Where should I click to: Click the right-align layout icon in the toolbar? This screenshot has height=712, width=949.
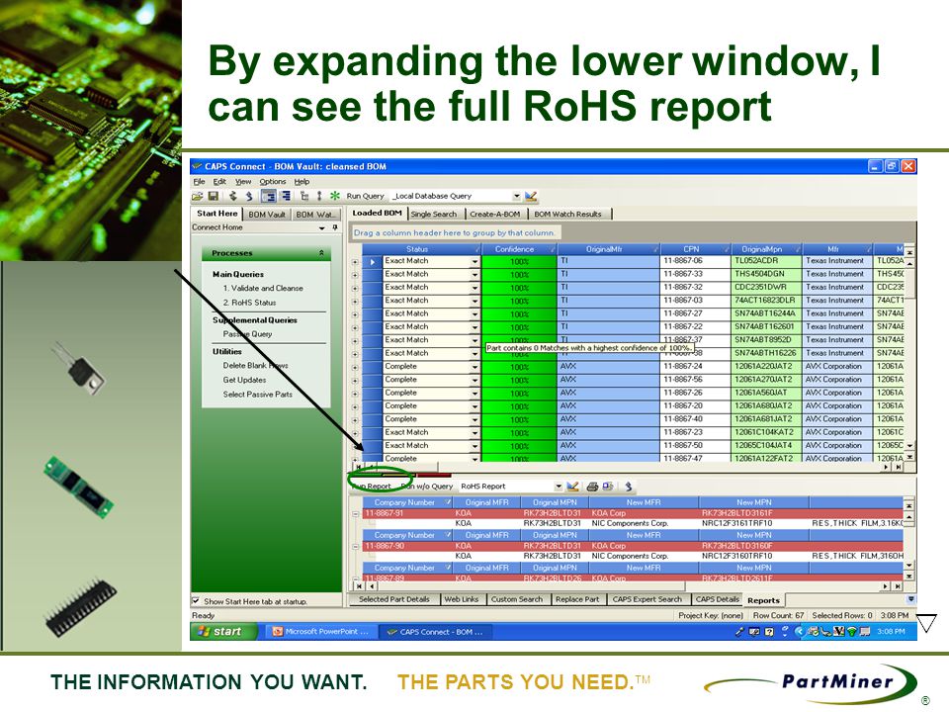pos(285,196)
